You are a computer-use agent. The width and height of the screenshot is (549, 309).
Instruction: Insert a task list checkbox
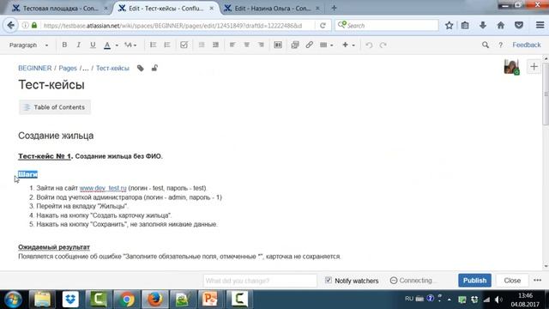184,45
